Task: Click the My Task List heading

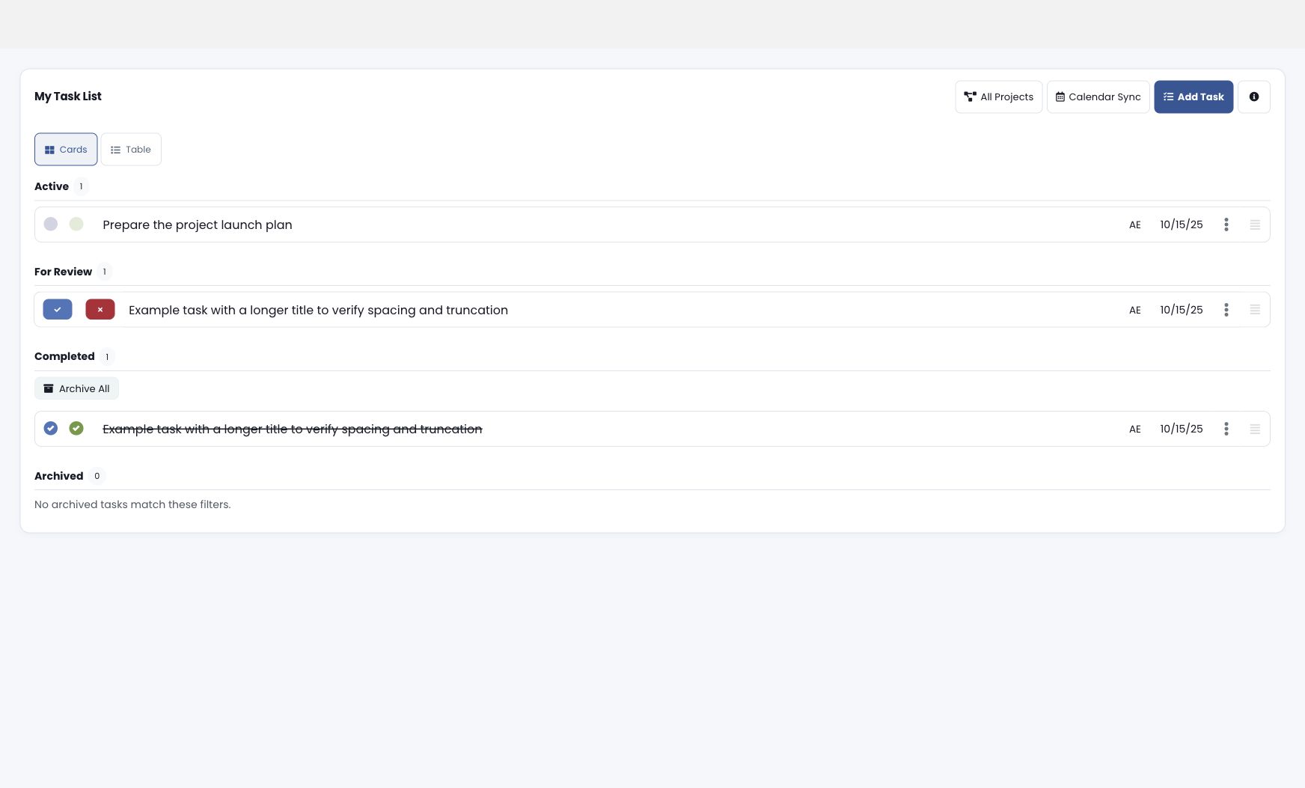Action: 68,96
